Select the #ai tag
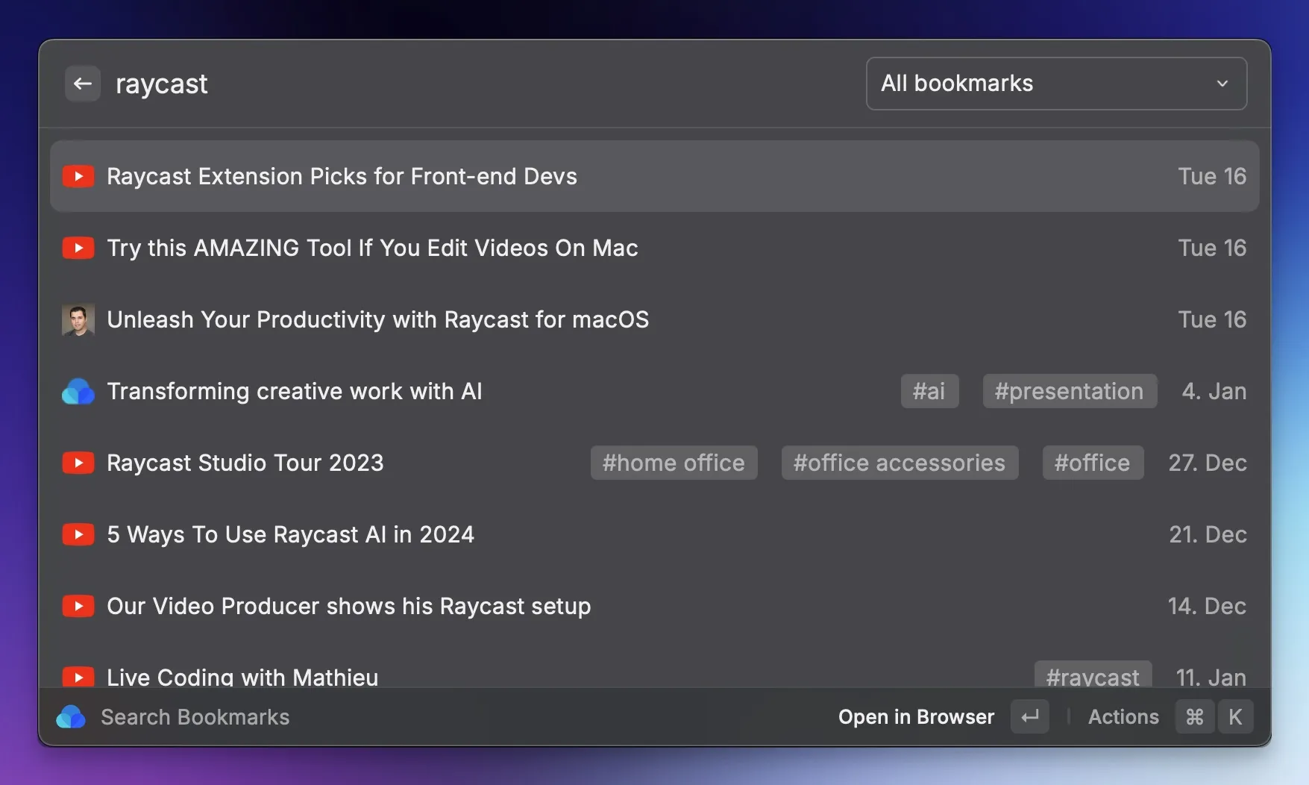Screen dimensions: 1309x785 click(929, 391)
